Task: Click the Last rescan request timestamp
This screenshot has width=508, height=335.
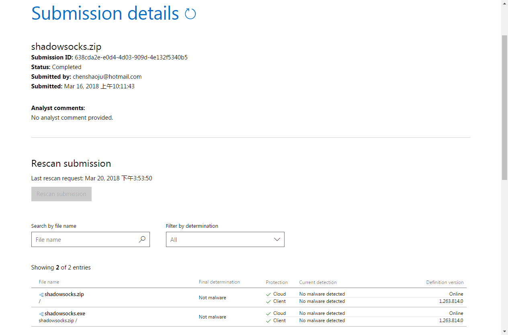Action: click(x=119, y=178)
